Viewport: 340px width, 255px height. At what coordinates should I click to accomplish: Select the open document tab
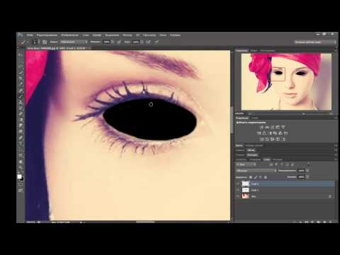tap(58, 48)
